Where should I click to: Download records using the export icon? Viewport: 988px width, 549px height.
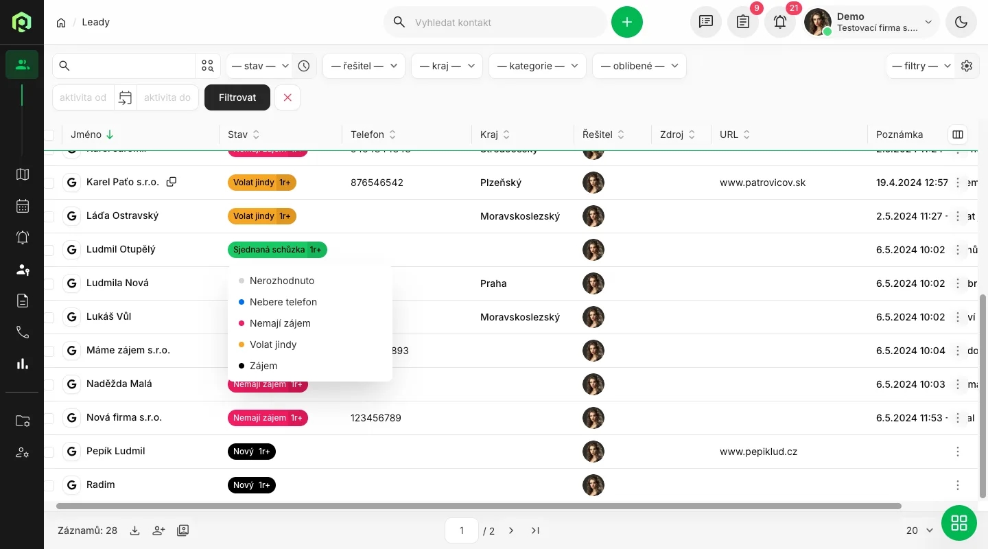click(135, 530)
